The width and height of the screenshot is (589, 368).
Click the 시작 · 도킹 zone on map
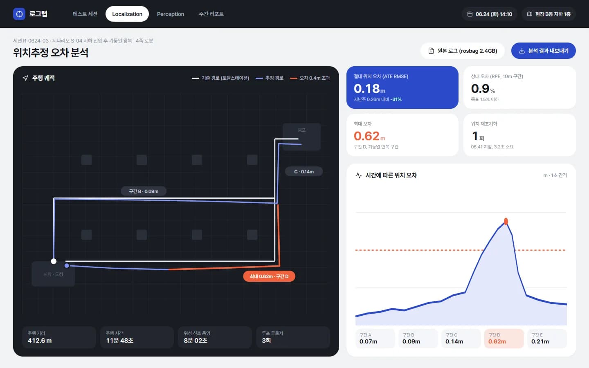point(53,274)
